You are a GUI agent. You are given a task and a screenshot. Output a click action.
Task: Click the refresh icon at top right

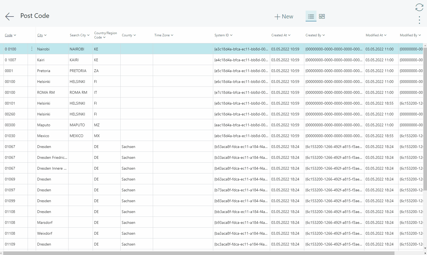point(419,7)
